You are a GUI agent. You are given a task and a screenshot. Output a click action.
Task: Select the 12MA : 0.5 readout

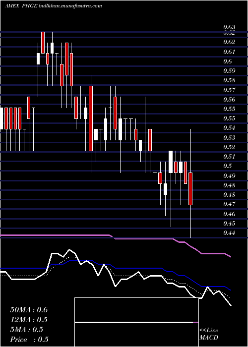[29, 320]
